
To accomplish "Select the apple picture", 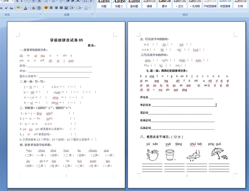I will 153,155.
